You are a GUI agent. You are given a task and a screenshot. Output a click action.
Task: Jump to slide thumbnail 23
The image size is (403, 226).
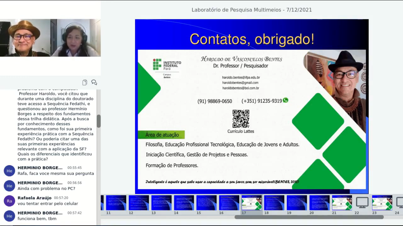382,203
